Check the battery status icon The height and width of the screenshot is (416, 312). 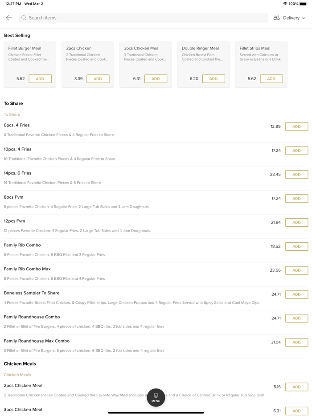pos(303,4)
